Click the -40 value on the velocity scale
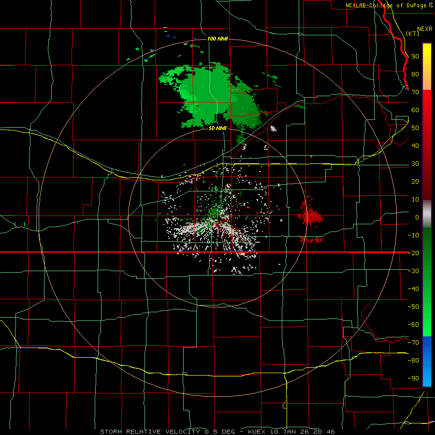 (413, 289)
